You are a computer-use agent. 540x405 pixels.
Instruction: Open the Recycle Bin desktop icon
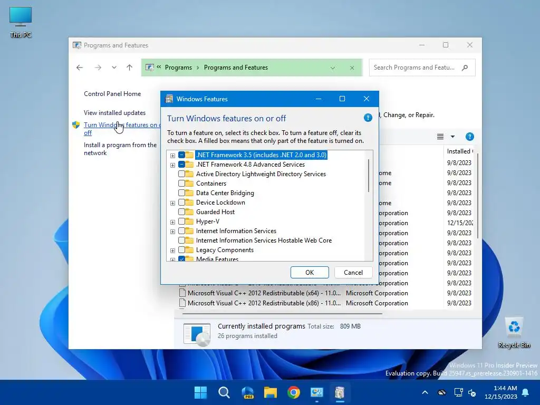point(514,333)
